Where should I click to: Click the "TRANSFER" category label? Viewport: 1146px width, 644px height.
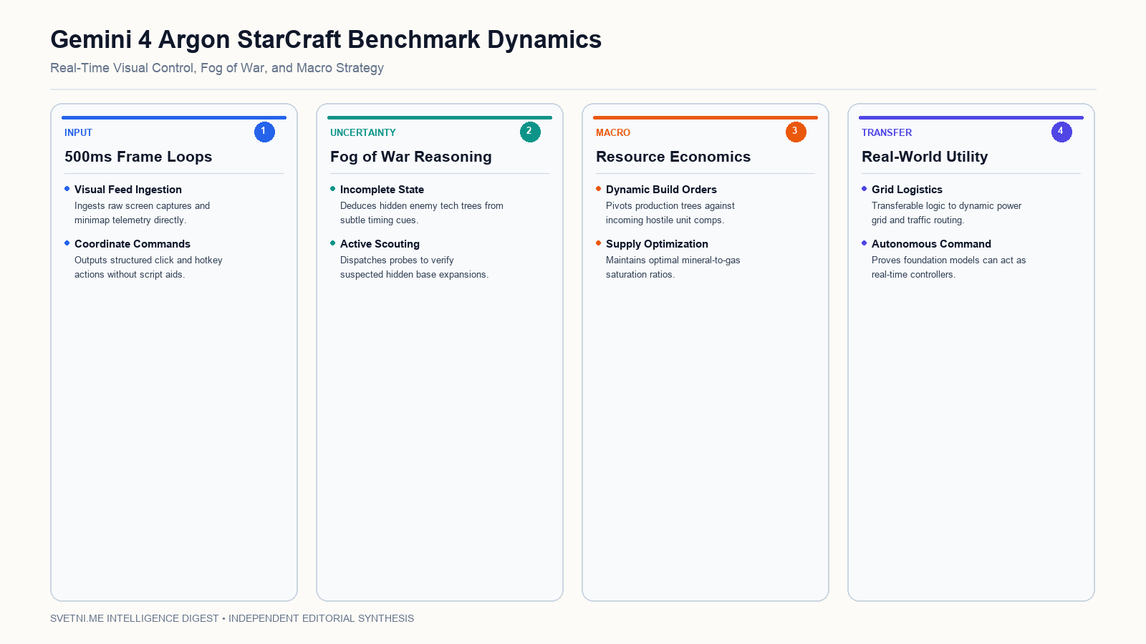tap(887, 132)
